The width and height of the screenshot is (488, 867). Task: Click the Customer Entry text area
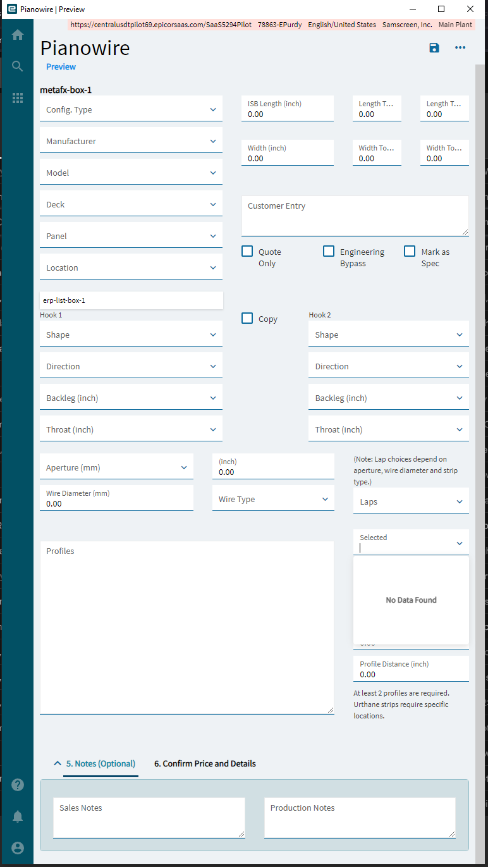(355, 216)
